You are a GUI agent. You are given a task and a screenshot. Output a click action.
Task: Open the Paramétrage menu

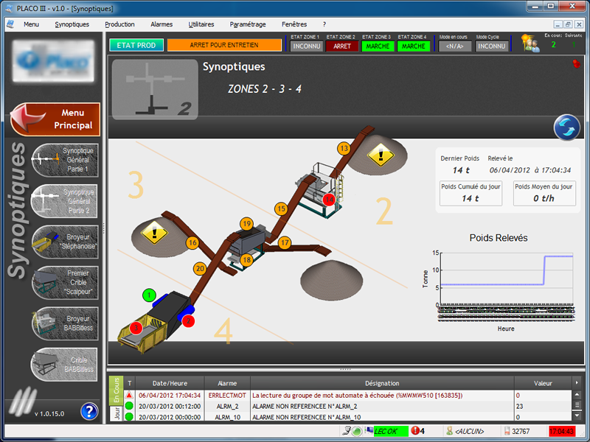[248, 24]
